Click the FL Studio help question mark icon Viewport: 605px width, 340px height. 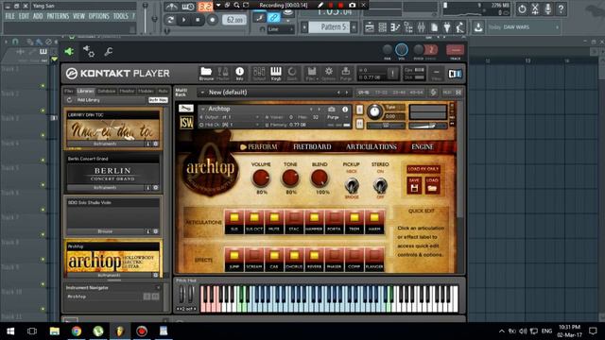click(561, 8)
